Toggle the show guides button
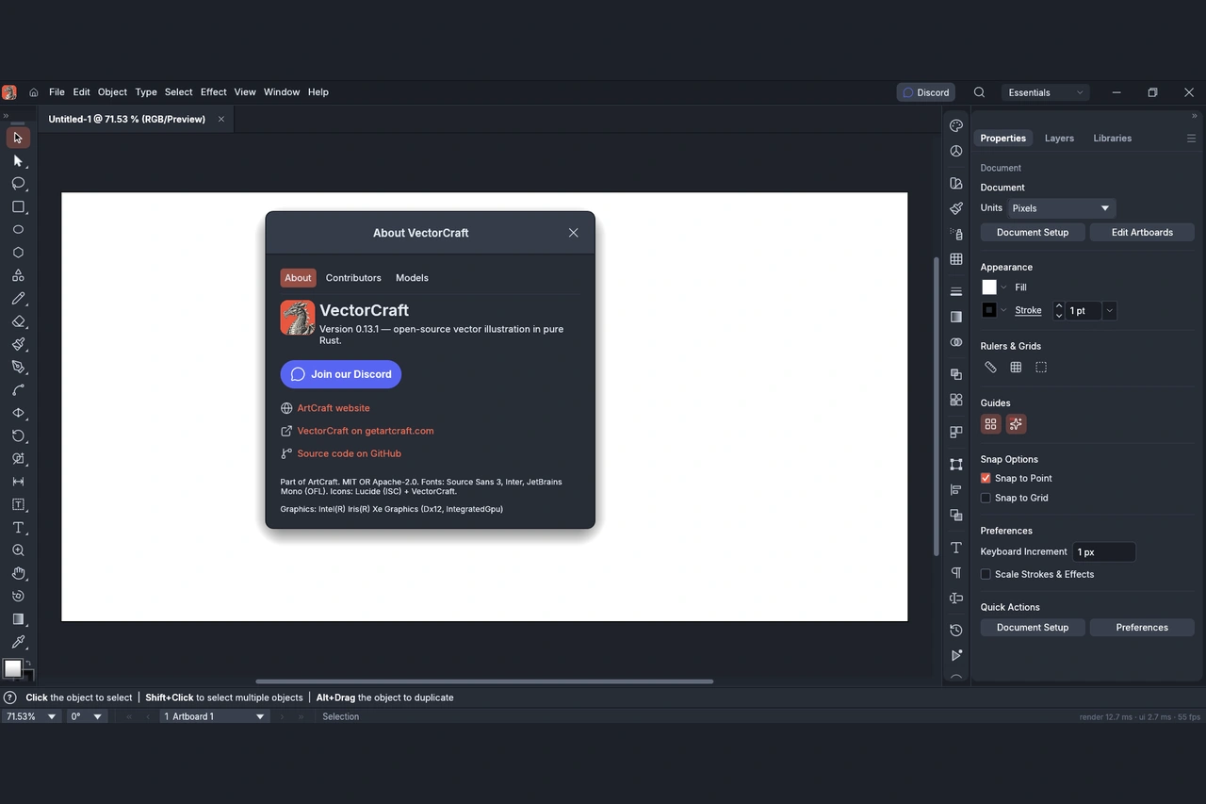The image size is (1206, 804). click(x=991, y=424)
